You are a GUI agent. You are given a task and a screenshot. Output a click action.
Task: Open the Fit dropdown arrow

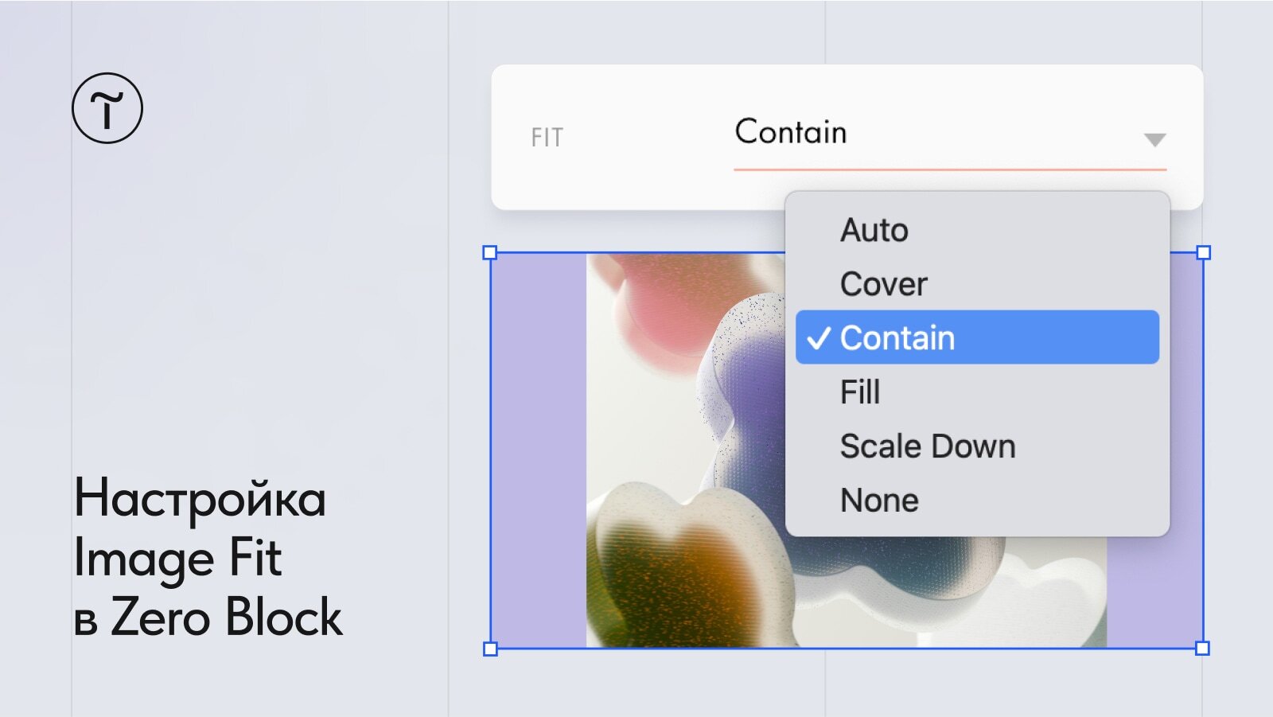click(x=1154, y=140)
